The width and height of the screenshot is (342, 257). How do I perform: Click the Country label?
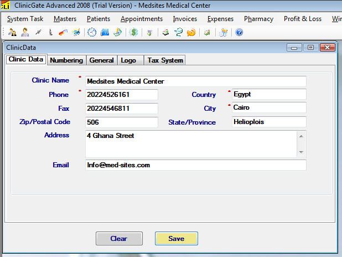pos(204,95)
